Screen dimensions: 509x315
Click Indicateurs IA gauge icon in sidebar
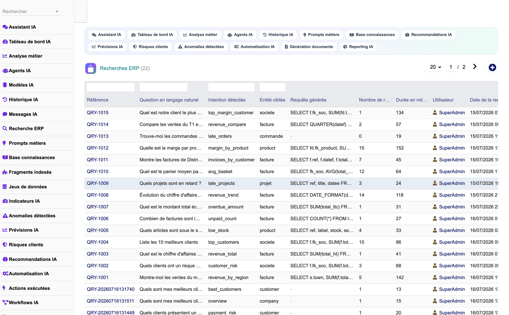5,201
